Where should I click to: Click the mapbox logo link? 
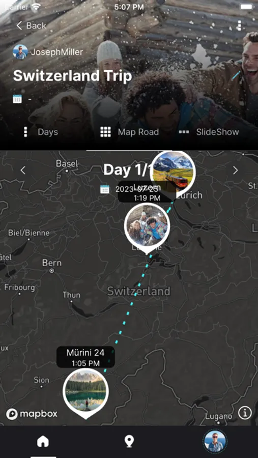coord(32,414)
